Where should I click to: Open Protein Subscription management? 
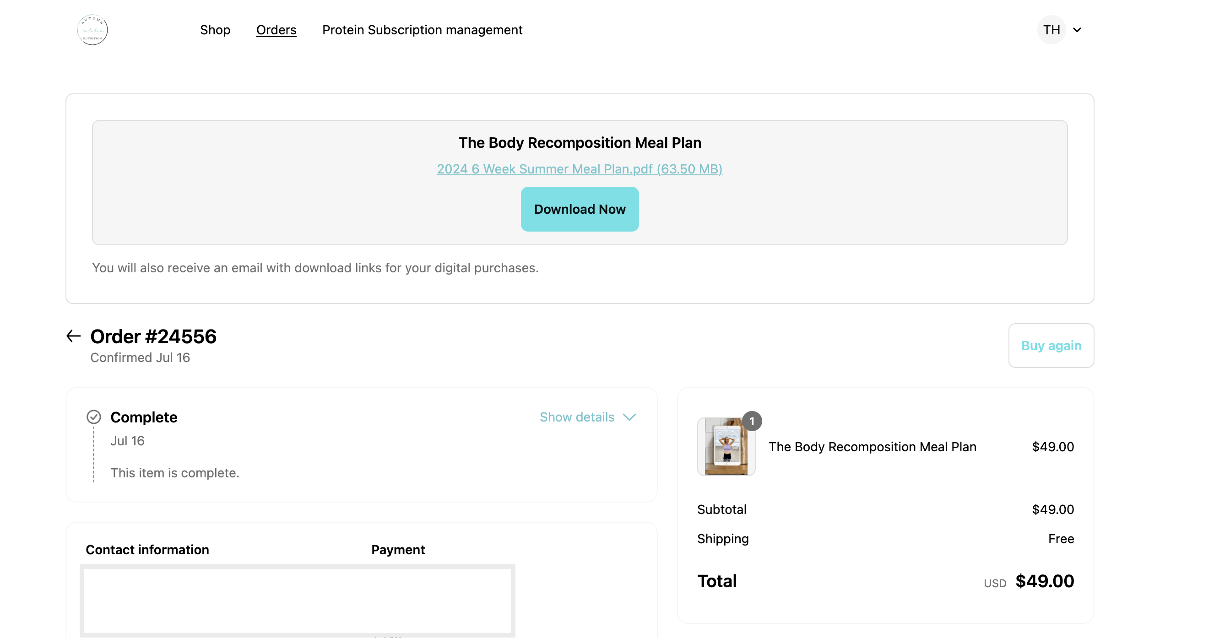(x=422, y=30)
